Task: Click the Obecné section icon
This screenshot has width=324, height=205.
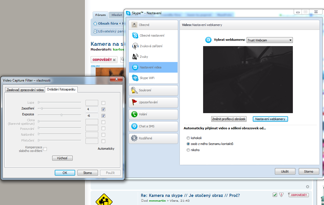Action: tap(134, 25)
